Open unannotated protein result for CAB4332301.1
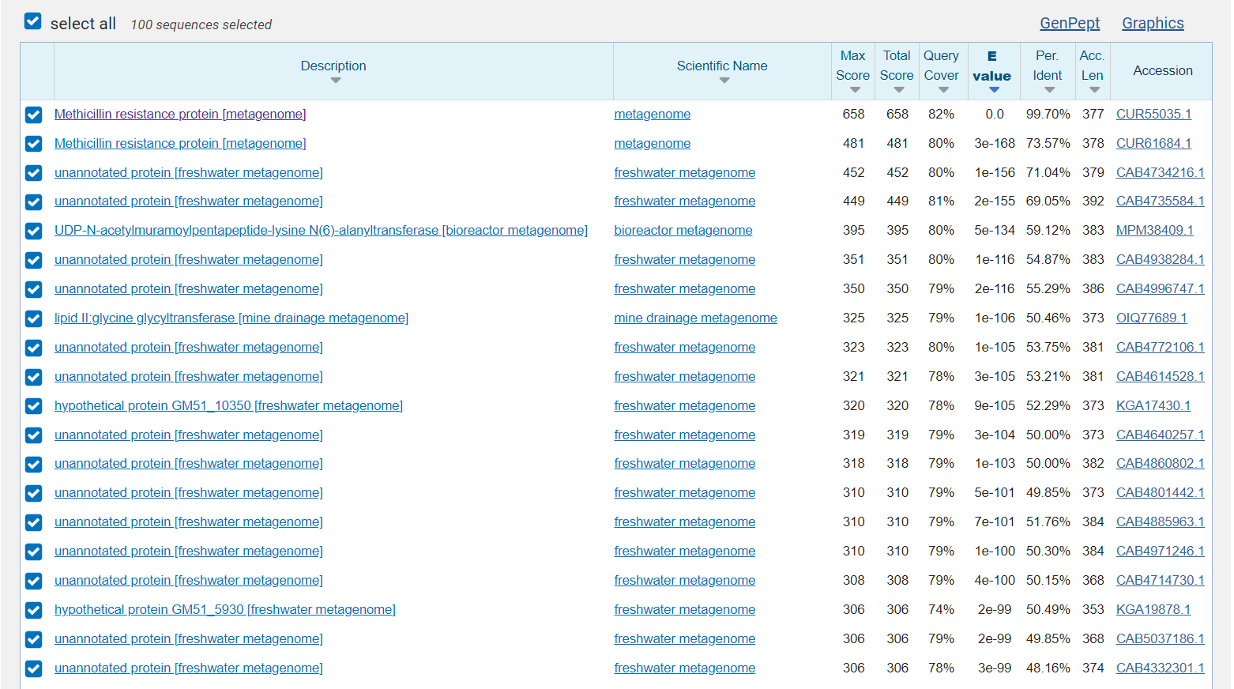The width and height of the screenshot is (1234, 689). point(189,668)
